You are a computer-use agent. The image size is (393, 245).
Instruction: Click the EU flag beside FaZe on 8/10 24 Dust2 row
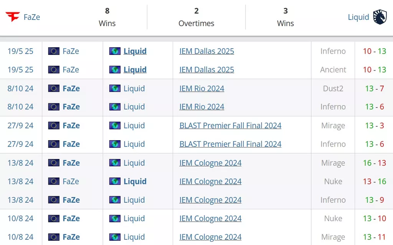(54, 88)
